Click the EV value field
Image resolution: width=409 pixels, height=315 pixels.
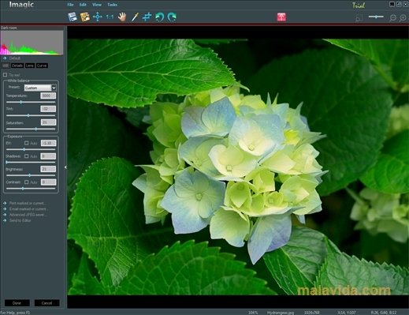48,143
